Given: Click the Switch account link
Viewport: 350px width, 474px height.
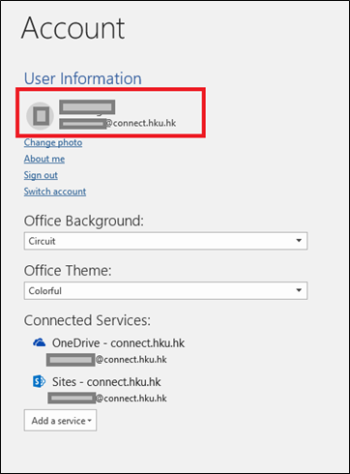Looking at the screenshot, I should 55,192.
